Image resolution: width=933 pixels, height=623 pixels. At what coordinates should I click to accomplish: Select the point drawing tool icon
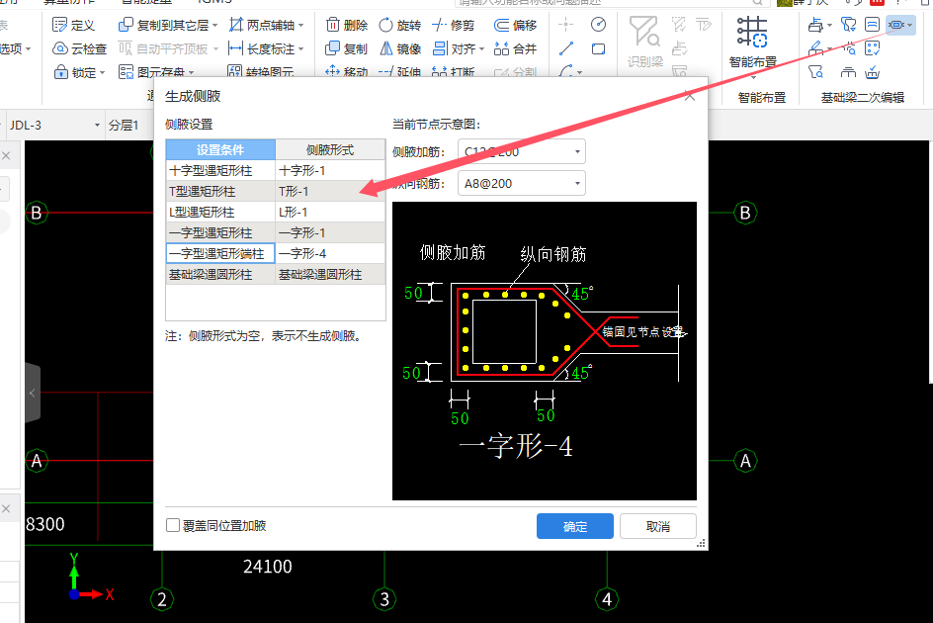(x=566, y=25)
